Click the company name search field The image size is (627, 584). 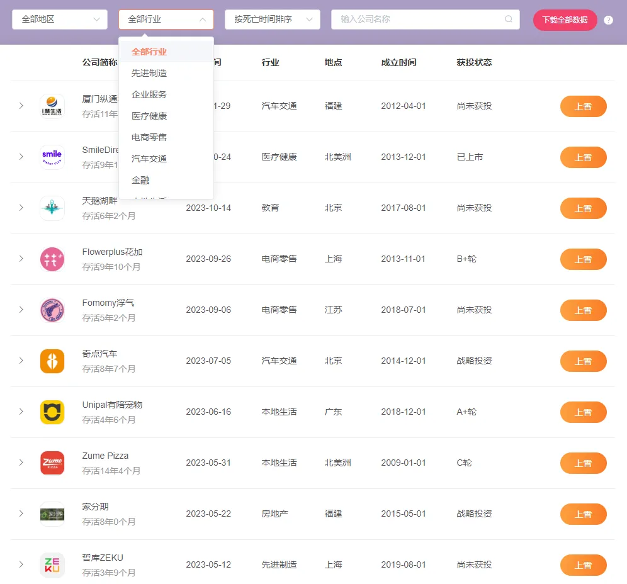[415, 20]
